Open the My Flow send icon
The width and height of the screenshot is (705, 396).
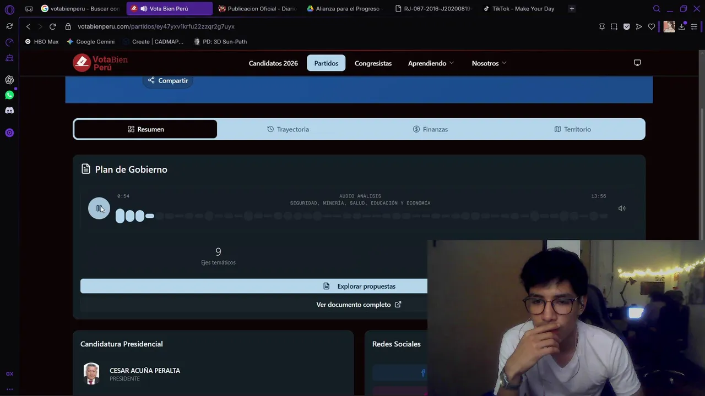pos(639,26)
